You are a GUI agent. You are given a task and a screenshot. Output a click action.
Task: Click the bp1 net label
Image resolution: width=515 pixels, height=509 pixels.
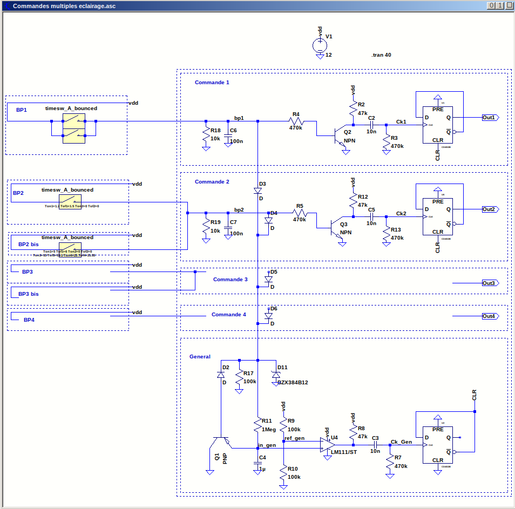239,118
